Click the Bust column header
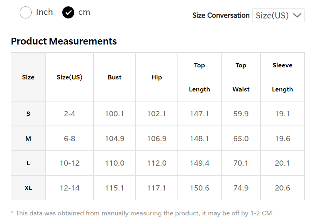 click(x=114, y=77)
